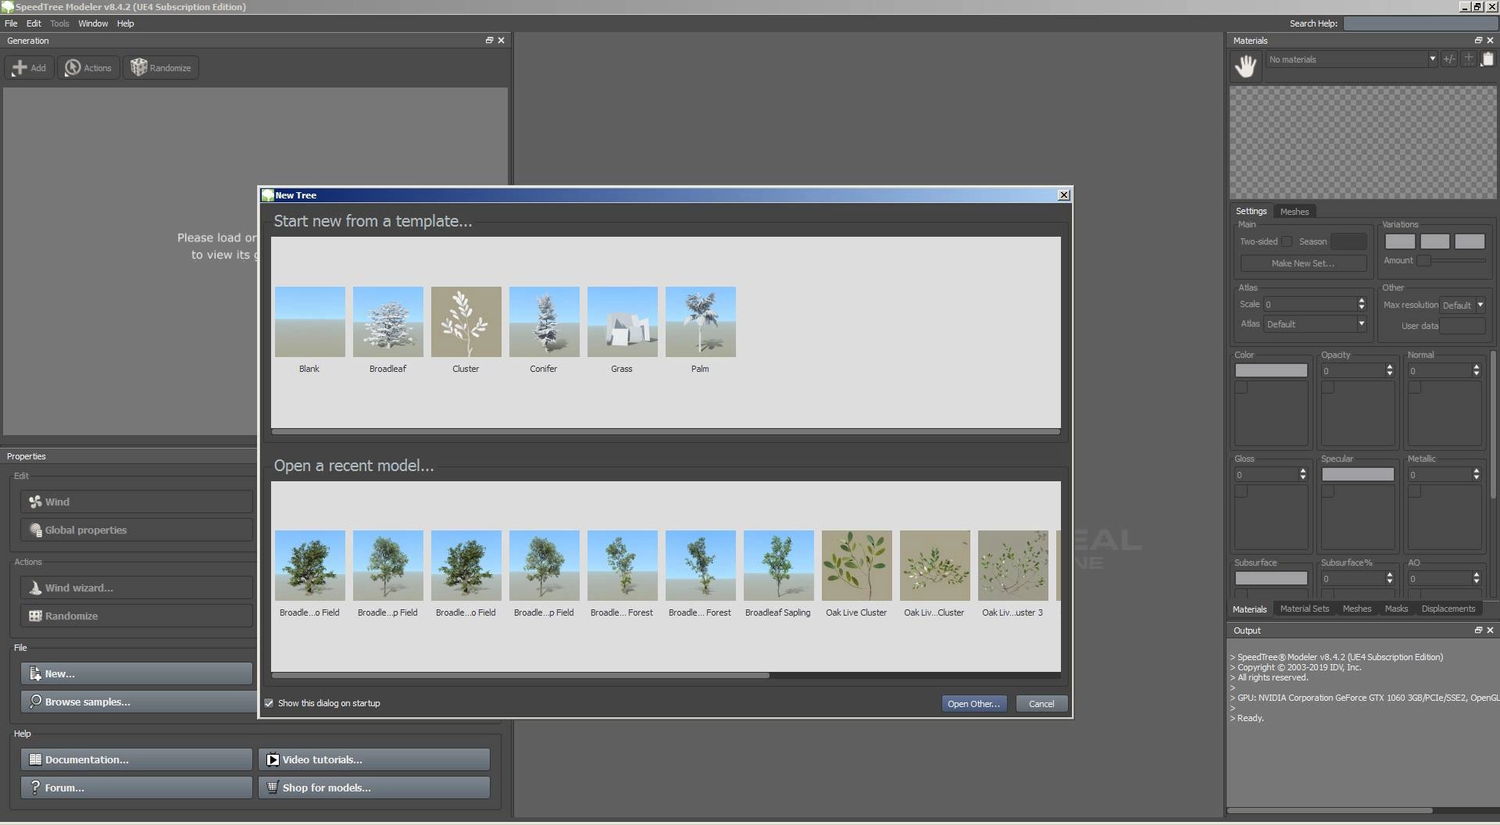Viewport: 1500px width, 825px height.
Task: Choose the Cluster template
Action: click(x=466, y=330)
